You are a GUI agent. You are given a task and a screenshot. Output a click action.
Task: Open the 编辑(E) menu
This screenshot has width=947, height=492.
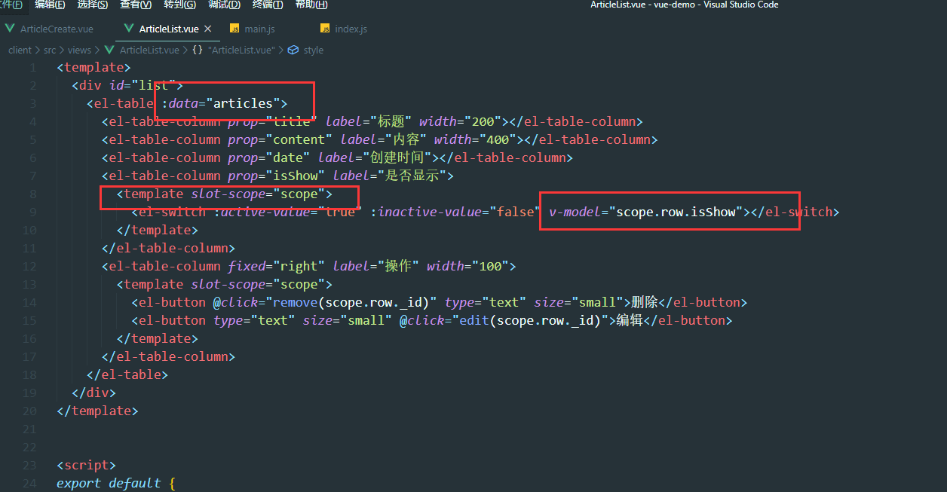[50, 5]
